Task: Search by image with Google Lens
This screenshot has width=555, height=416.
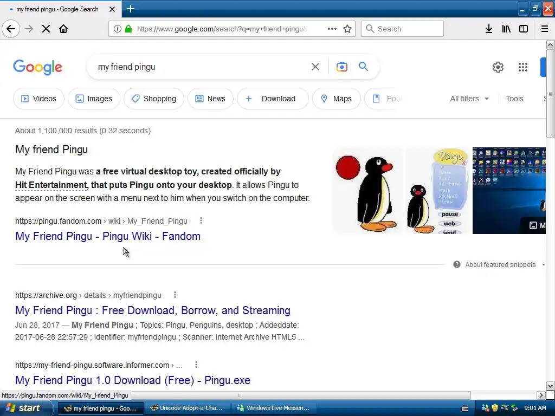Action: coord(341,67)
